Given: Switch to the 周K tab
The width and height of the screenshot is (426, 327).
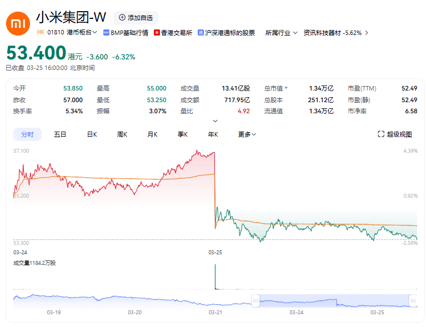Looking at the screenshot, I should (x=122, y=134).
